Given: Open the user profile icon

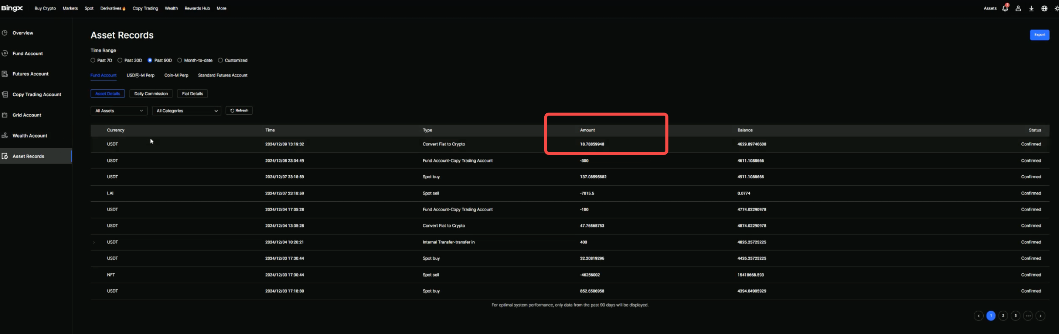Looking at the screenshot, I should [x=1018, y=9].
